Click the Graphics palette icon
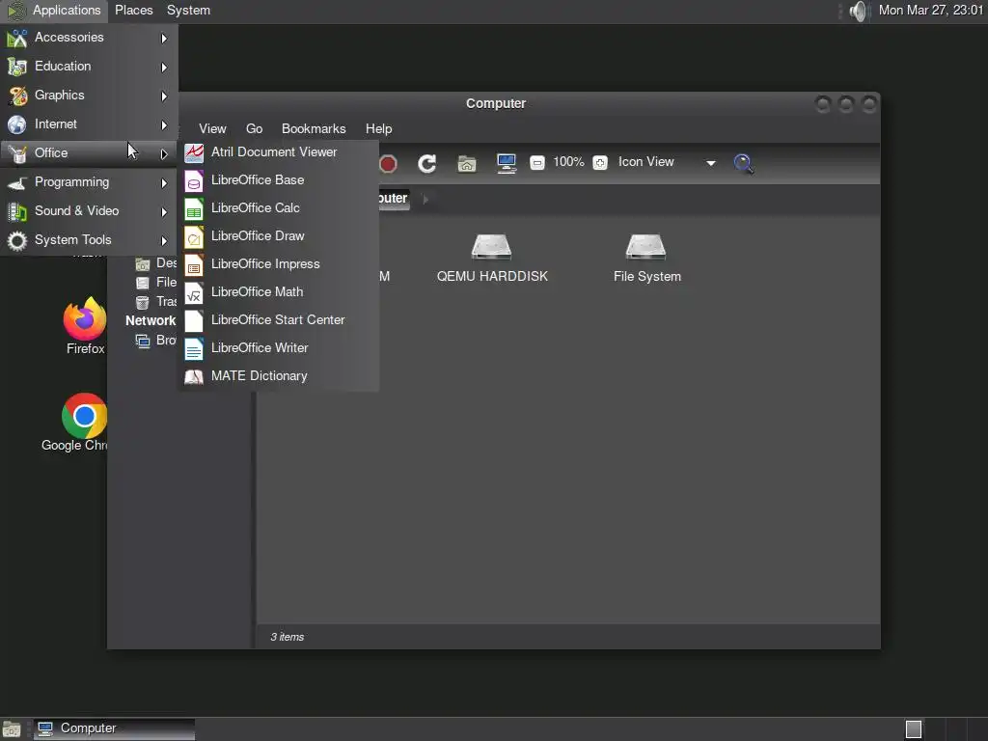988x741 pixels. point(17,96)
